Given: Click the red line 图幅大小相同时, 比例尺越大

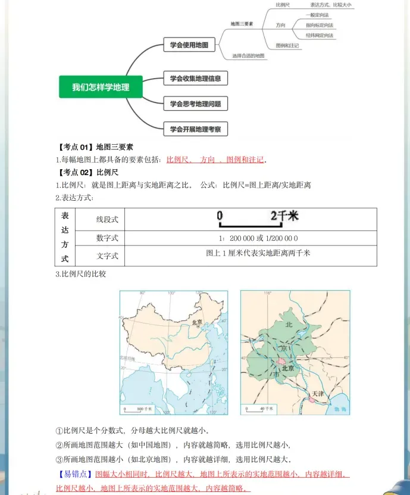Looking at the screenshot, I should click(222, 474).
